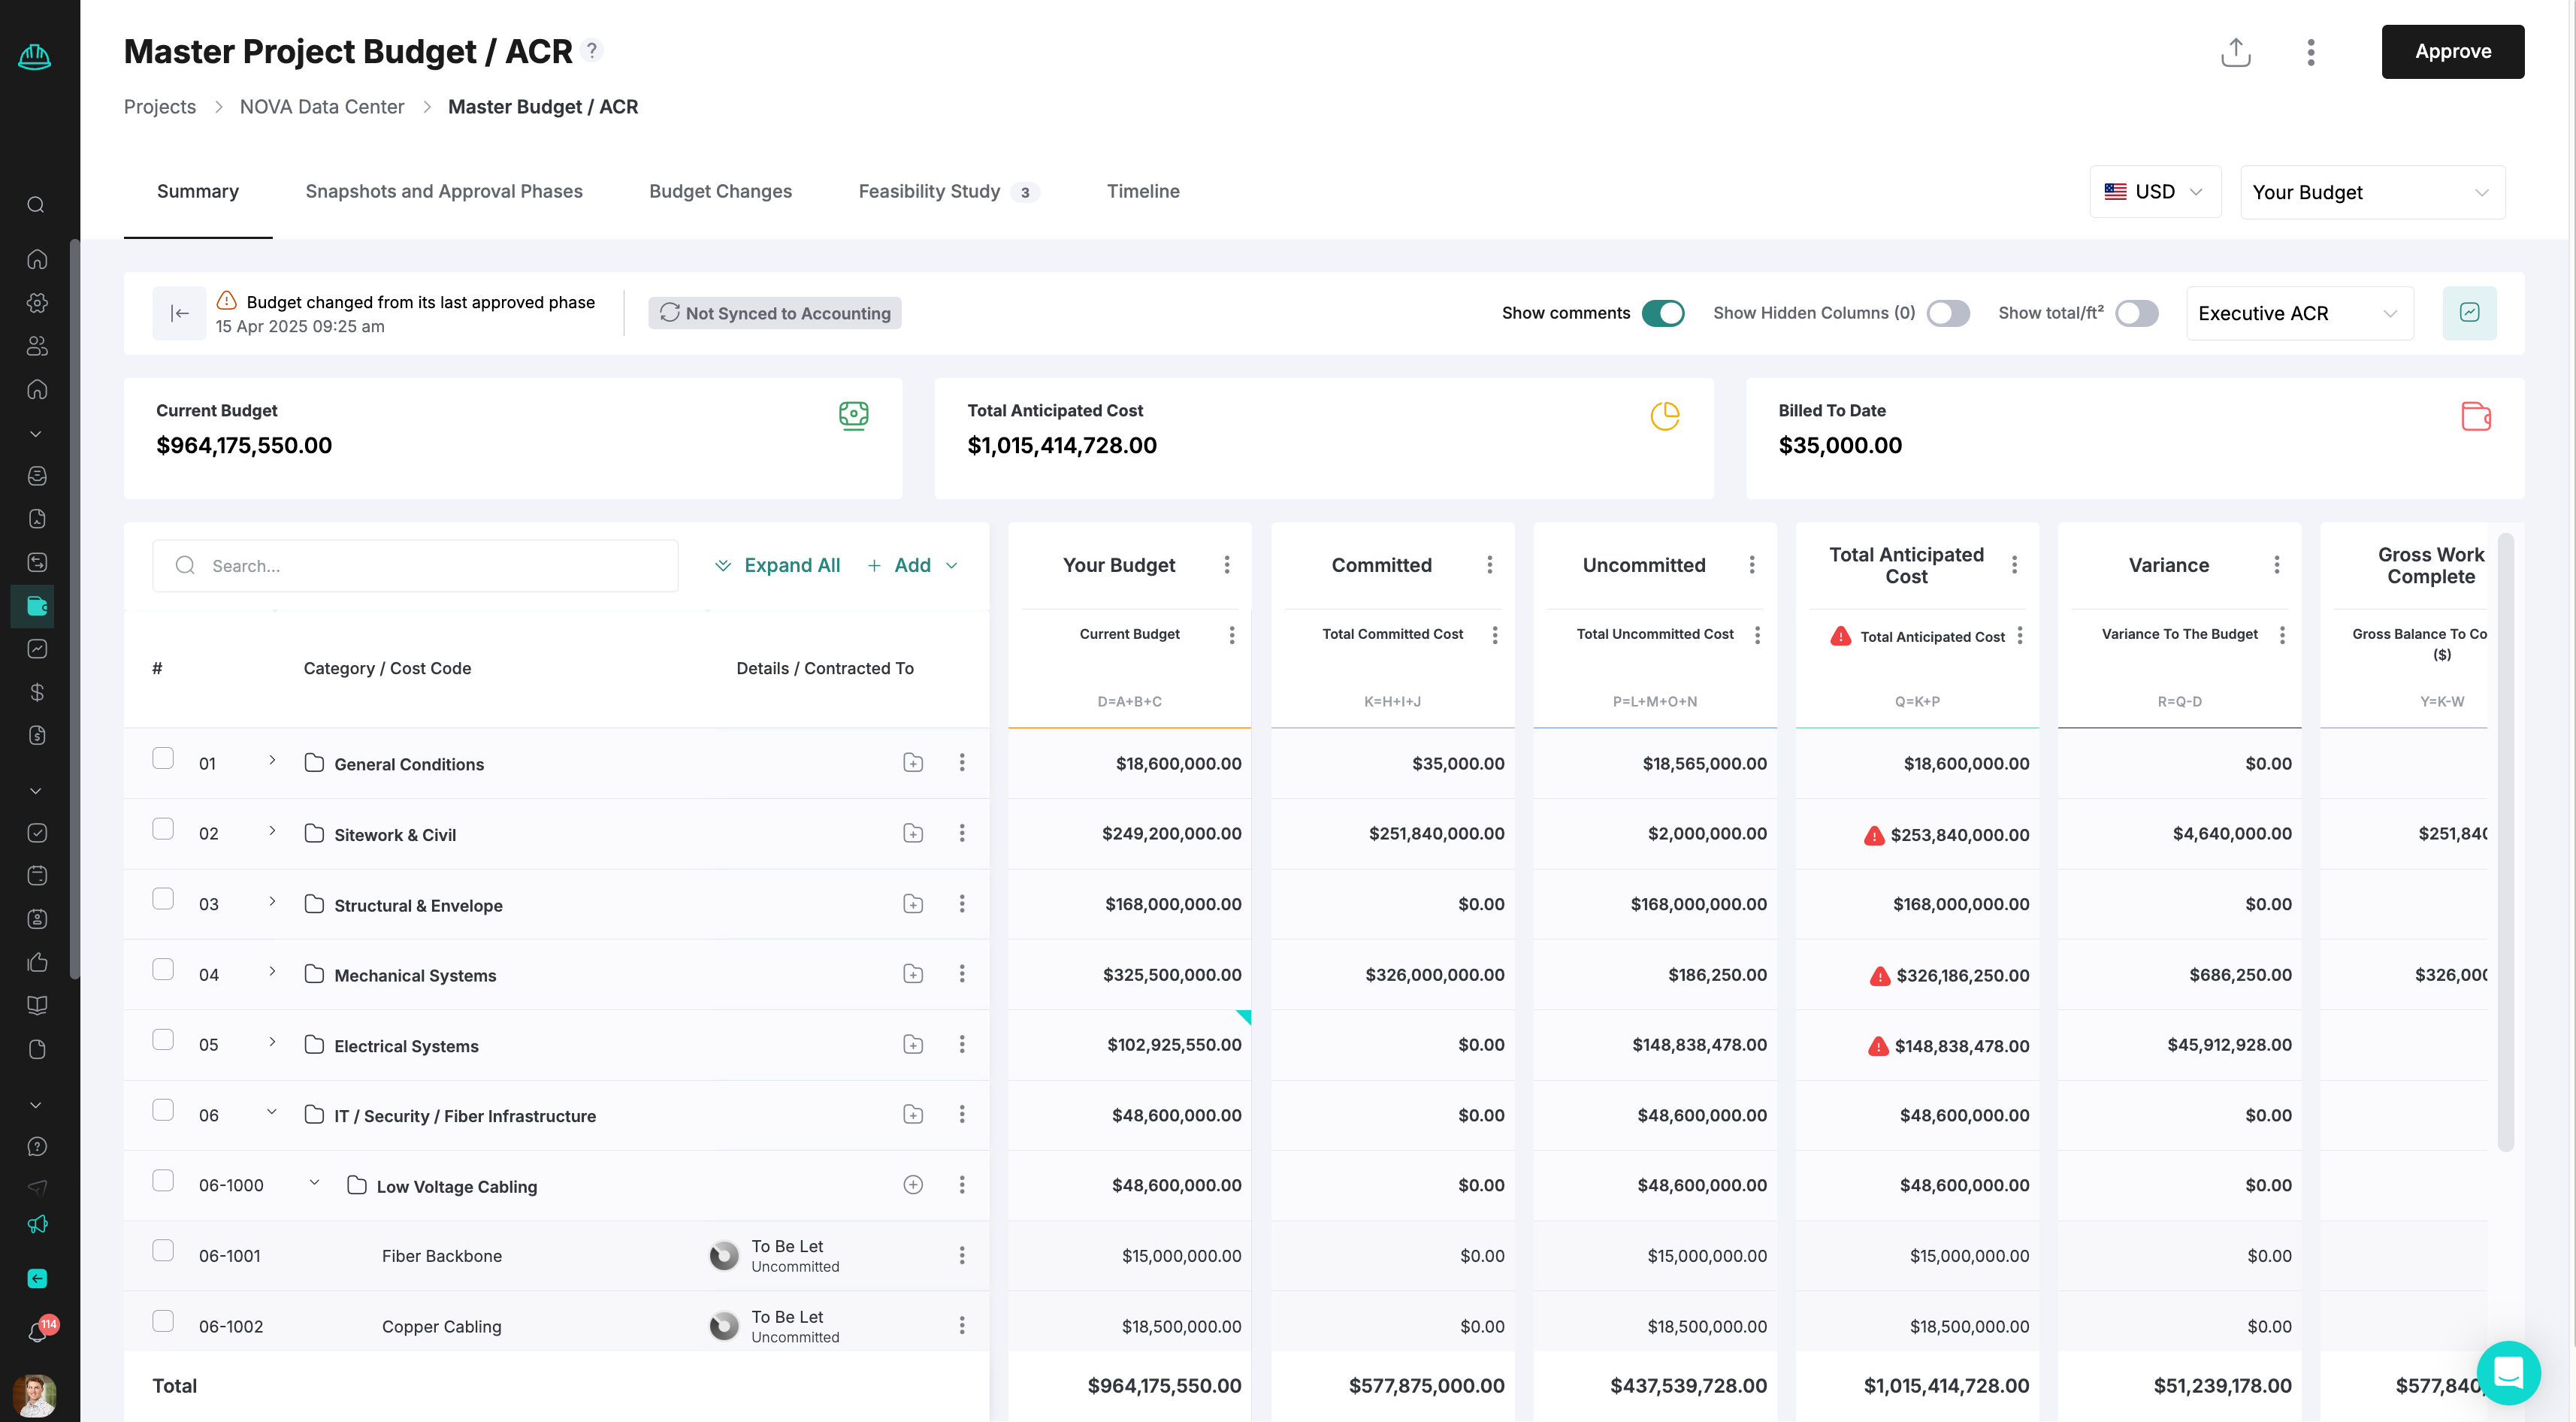Viewport: 2576px width, 1422px height.
Task: Open Your Budget column group menu
Action: (x=1227, y=565)
